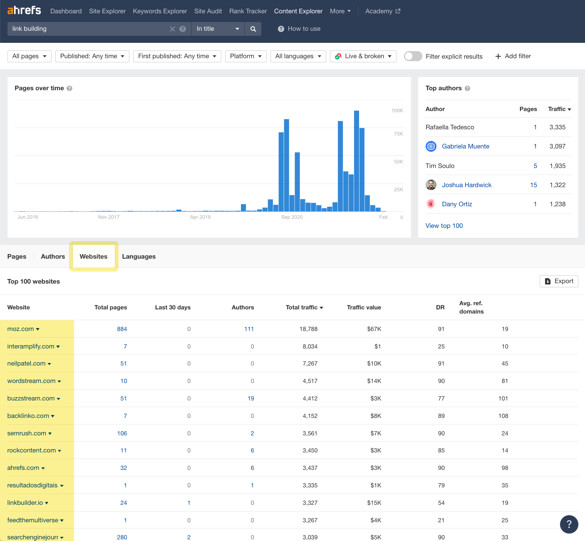
Task: Clear the search field with X icon
Action: click(x=172, y=29)
